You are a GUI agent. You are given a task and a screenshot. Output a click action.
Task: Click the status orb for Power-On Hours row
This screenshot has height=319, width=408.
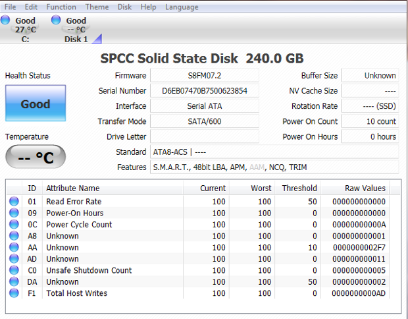coord(14,213)
